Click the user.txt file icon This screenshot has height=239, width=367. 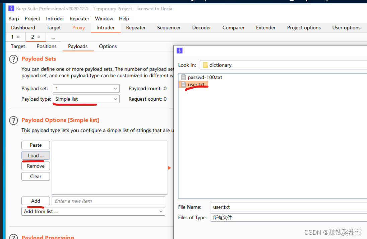coord(183,84)
